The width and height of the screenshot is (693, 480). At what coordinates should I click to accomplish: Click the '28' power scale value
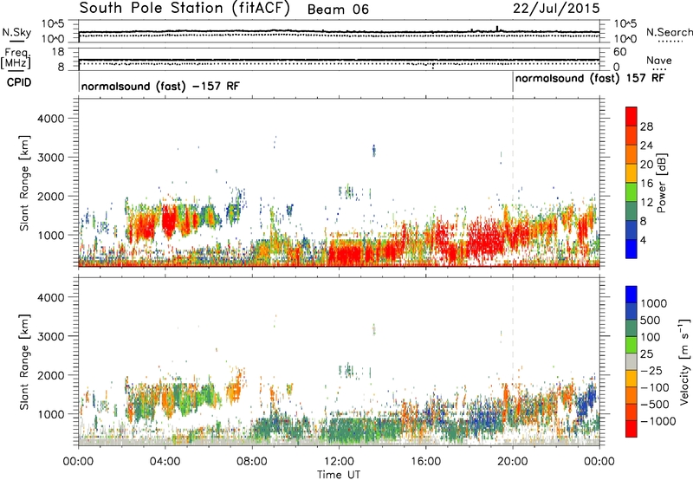646,126
